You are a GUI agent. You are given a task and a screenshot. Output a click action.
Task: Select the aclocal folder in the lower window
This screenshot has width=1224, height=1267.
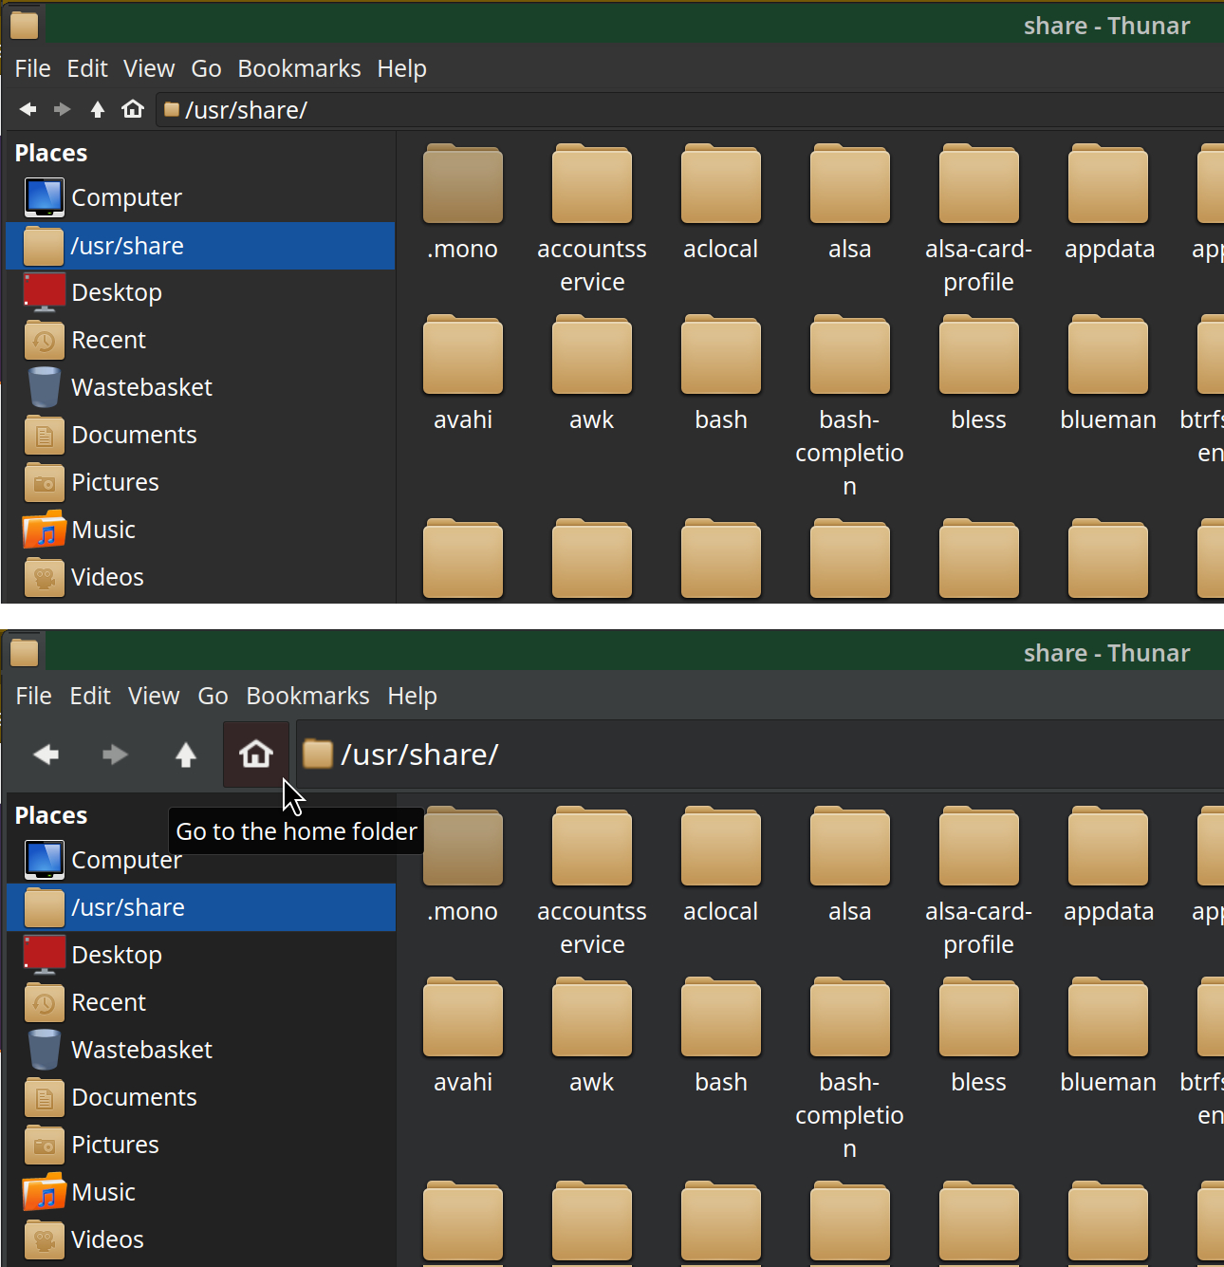coord(721,866)
